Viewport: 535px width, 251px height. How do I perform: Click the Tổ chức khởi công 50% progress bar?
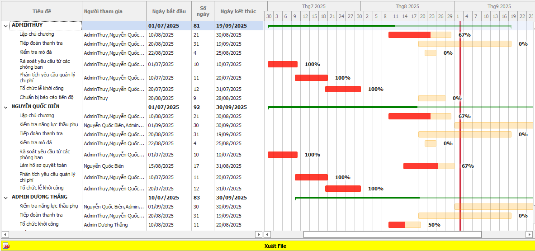(404, 225)
